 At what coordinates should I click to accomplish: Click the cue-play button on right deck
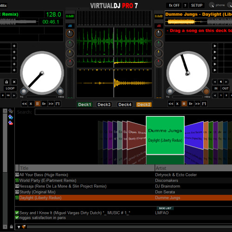191,103
